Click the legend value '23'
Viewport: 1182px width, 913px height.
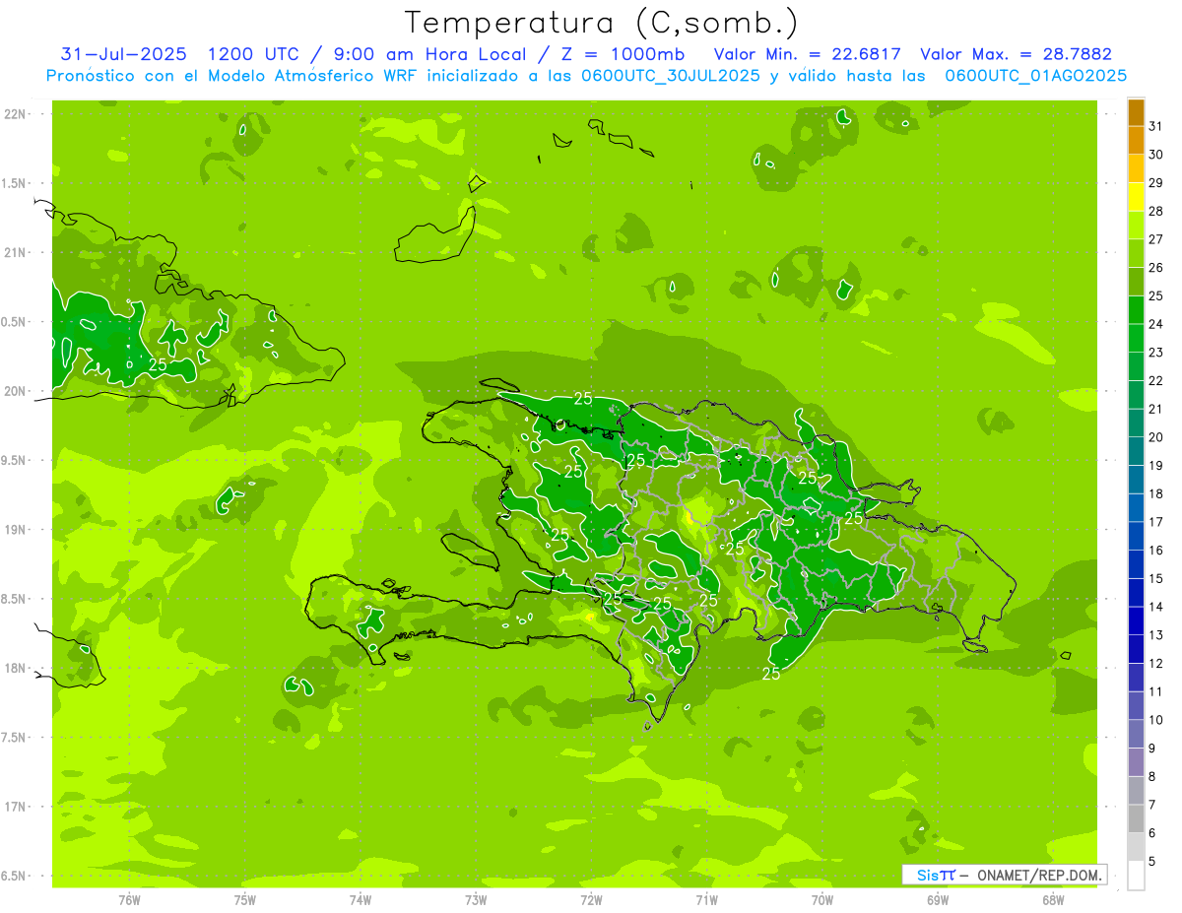pos(1155,353)
